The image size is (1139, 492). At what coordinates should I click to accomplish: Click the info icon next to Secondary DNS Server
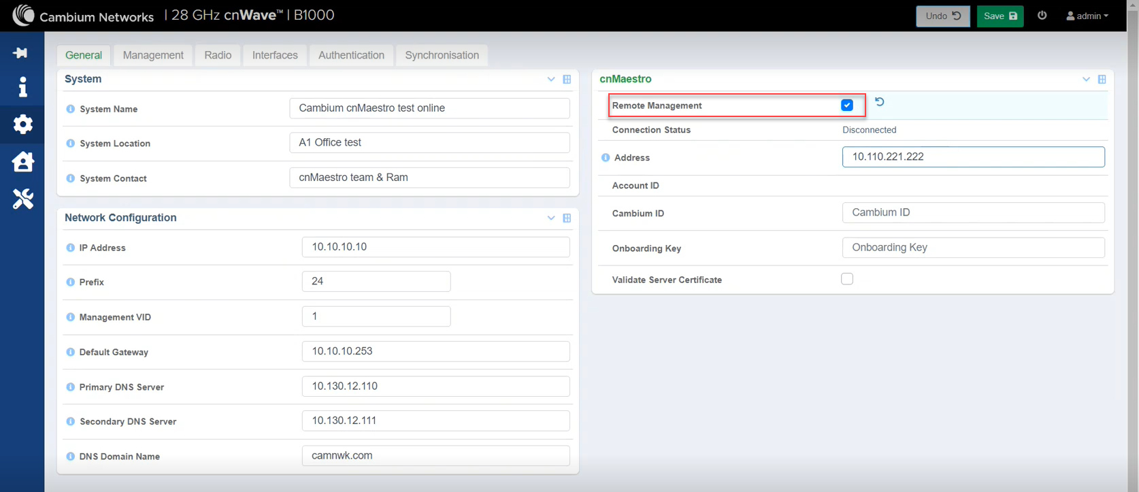click(x=71, y=421)
